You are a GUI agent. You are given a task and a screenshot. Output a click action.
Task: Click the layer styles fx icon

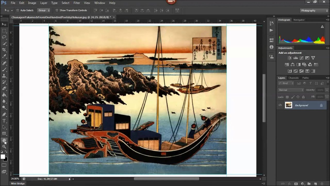pos(289,184)
